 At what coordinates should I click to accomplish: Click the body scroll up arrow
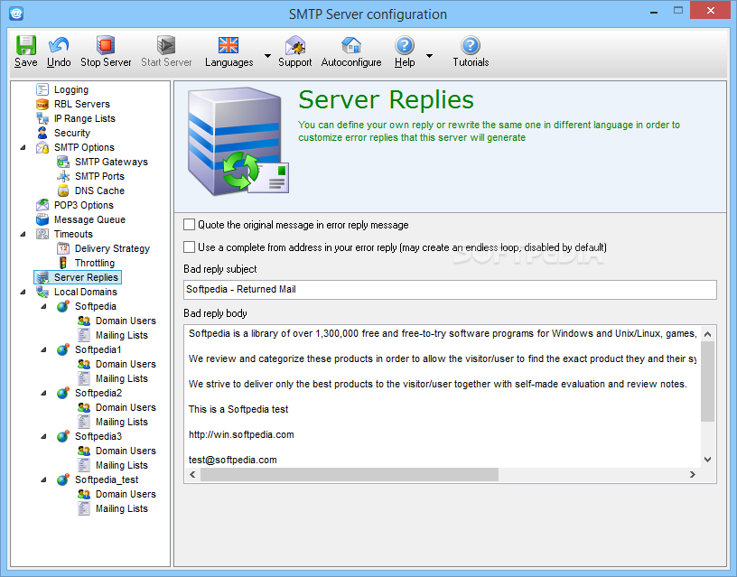[x=707, y=334]
